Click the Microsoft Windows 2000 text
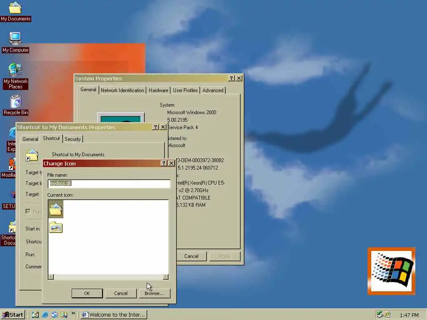427x320 pixels. (x=192, y=112)
